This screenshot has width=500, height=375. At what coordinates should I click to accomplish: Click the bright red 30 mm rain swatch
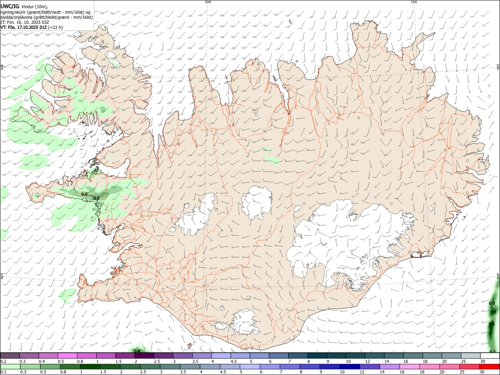coord(490,367)
